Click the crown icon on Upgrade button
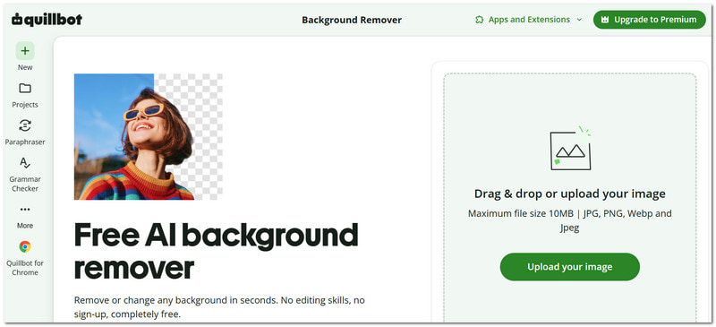The width and height of the screenshot is (716, 327). tap(605, 20)
